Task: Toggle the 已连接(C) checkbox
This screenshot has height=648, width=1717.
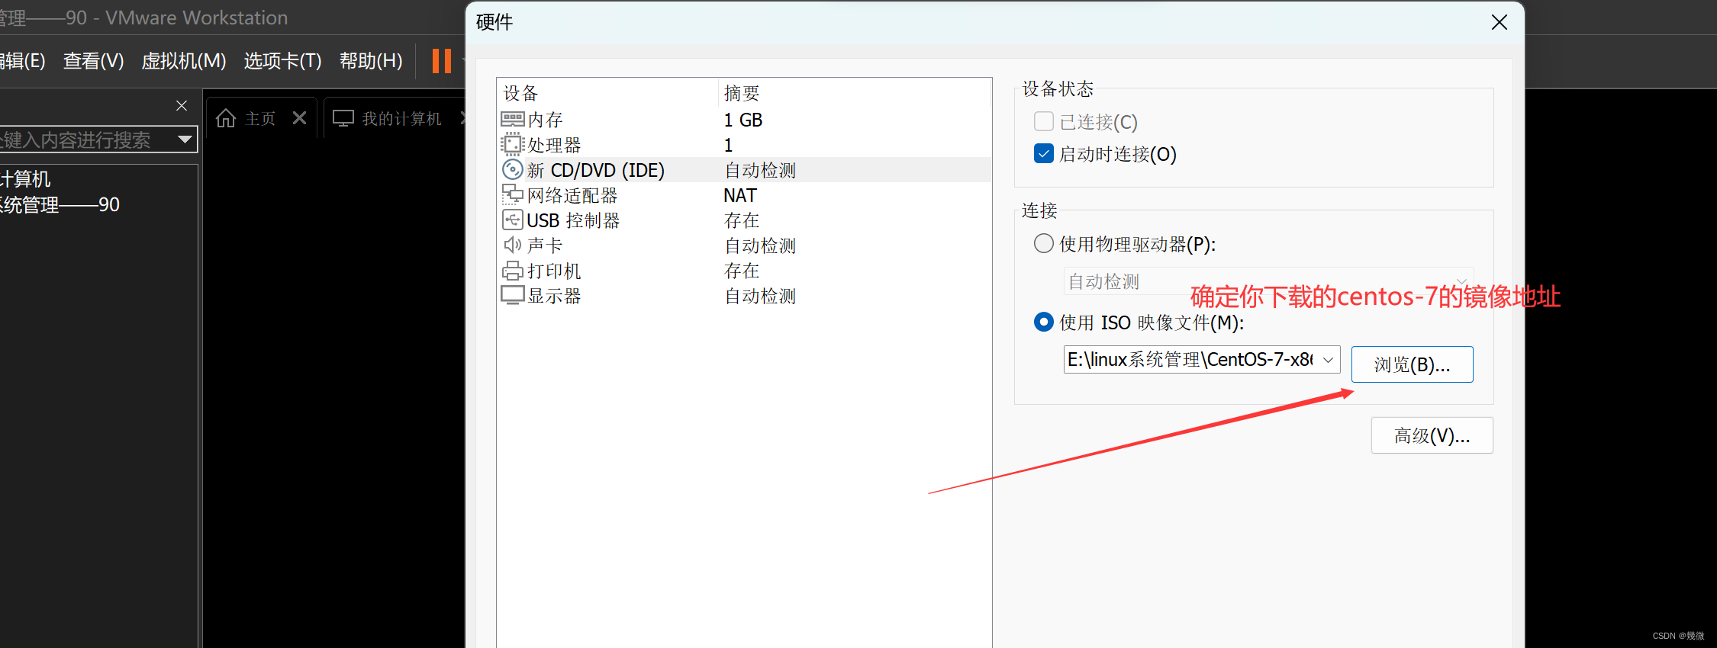Action: (1043, 121)
